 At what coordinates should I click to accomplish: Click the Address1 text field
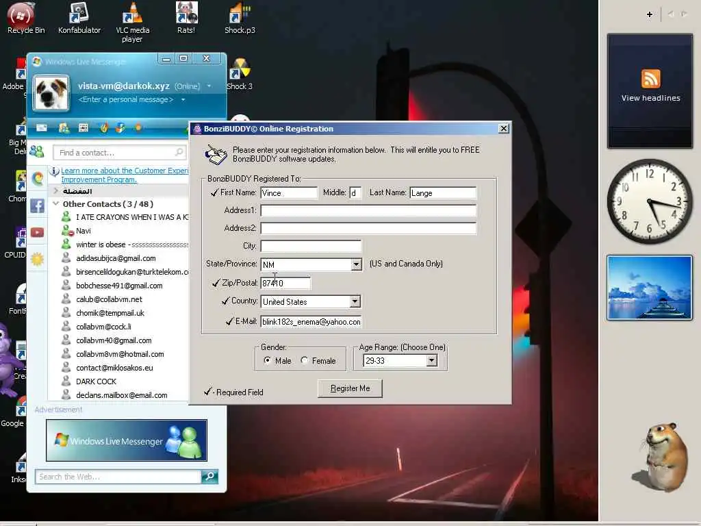[368, 211]
